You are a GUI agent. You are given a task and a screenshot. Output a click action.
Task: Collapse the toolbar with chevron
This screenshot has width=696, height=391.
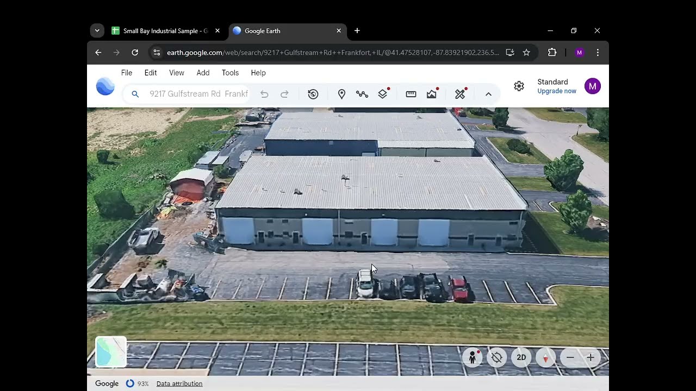[488, 94]
